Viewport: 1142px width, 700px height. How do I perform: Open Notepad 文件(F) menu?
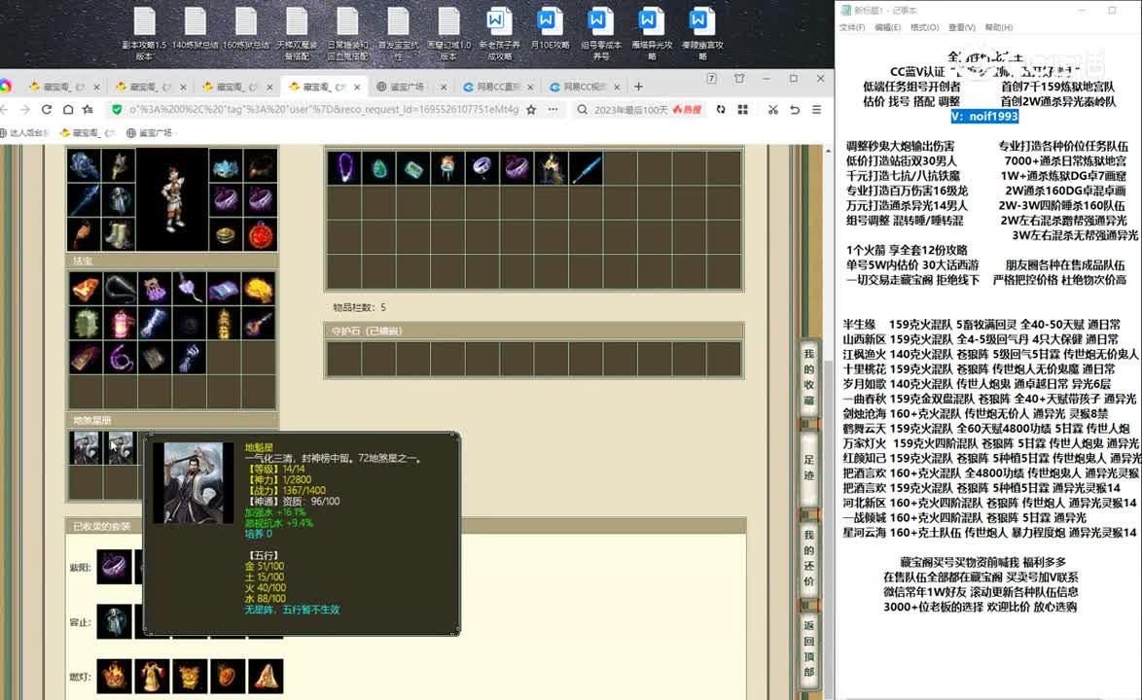(852, 27)
